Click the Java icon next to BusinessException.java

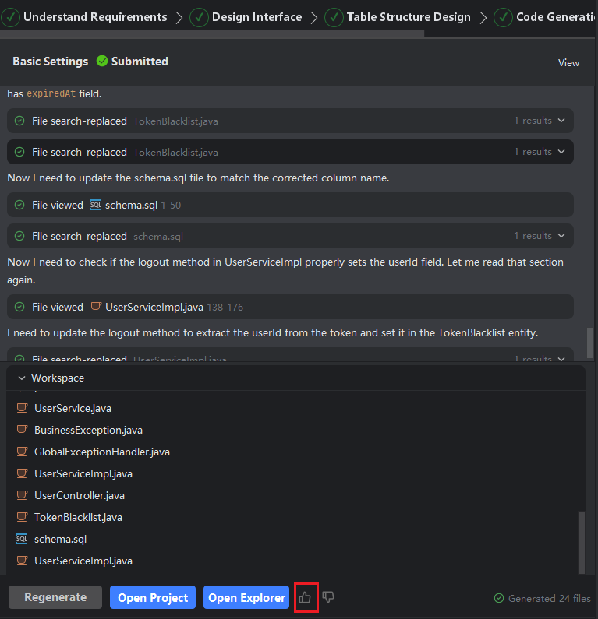pos(22,430)
